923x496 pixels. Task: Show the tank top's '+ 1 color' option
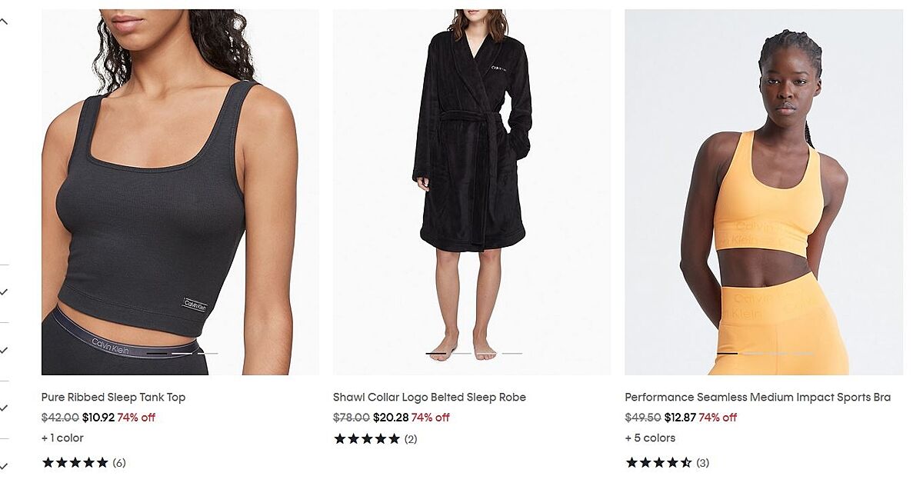point(62,438)
